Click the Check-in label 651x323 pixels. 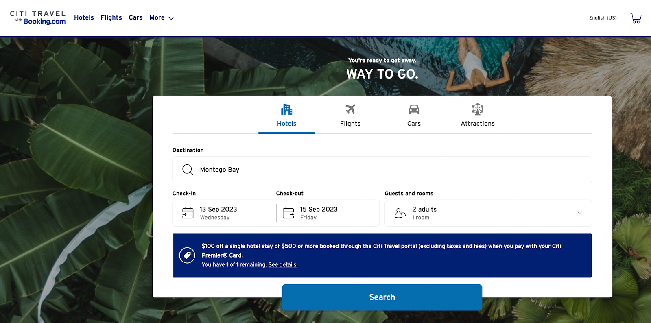coord(184,194)
